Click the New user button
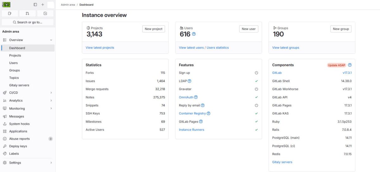 tap(249, 29)
